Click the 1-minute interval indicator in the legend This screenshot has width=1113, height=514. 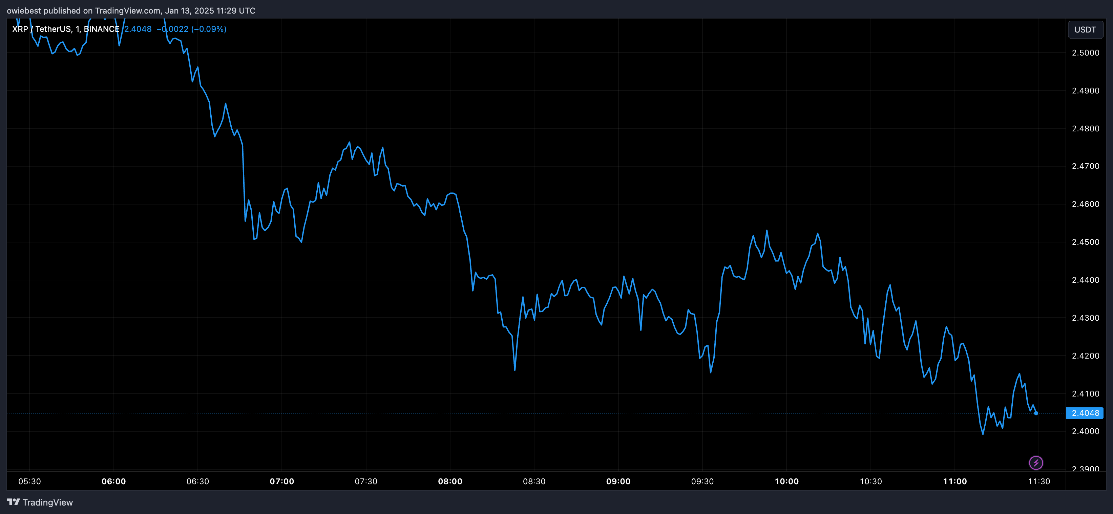click(78, 29)
